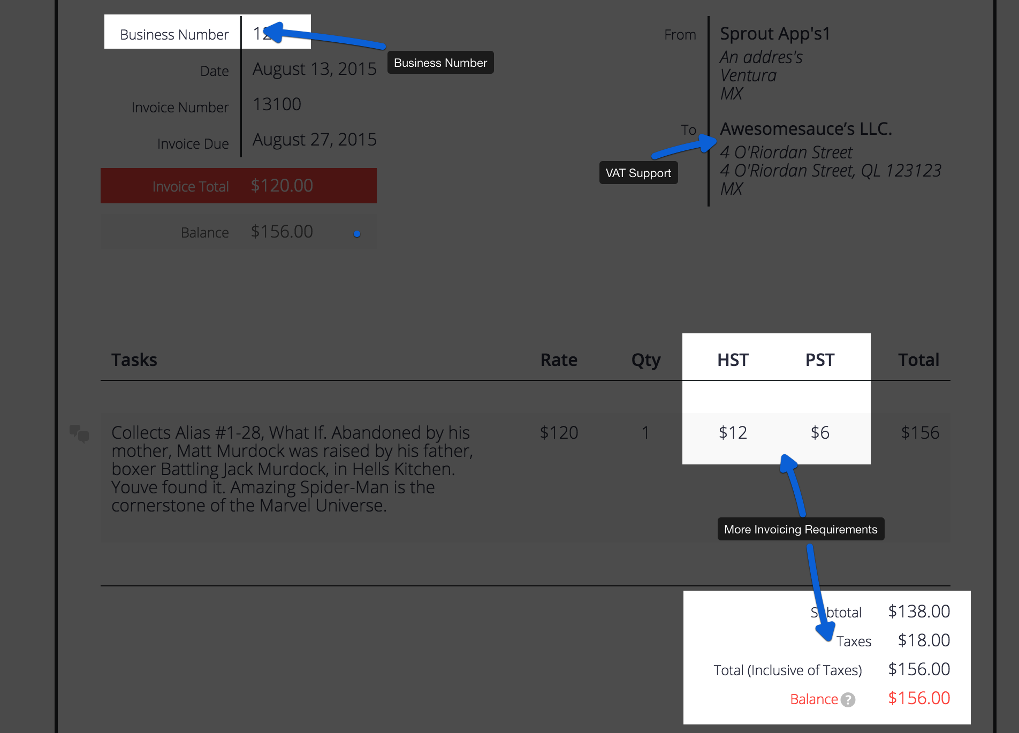This screenshot has width=1019, height=733.
Task: Click the Business Number tooltip label
Action: point(440,63)
